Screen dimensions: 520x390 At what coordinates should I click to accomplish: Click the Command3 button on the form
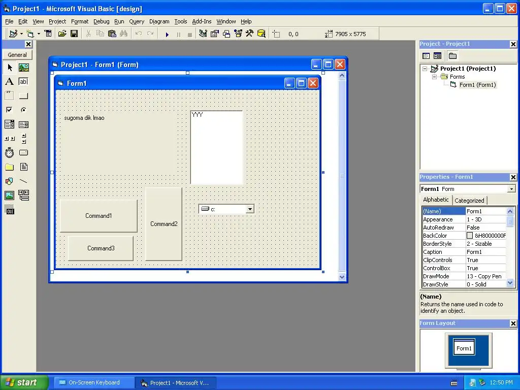click(x=101, y=248)
